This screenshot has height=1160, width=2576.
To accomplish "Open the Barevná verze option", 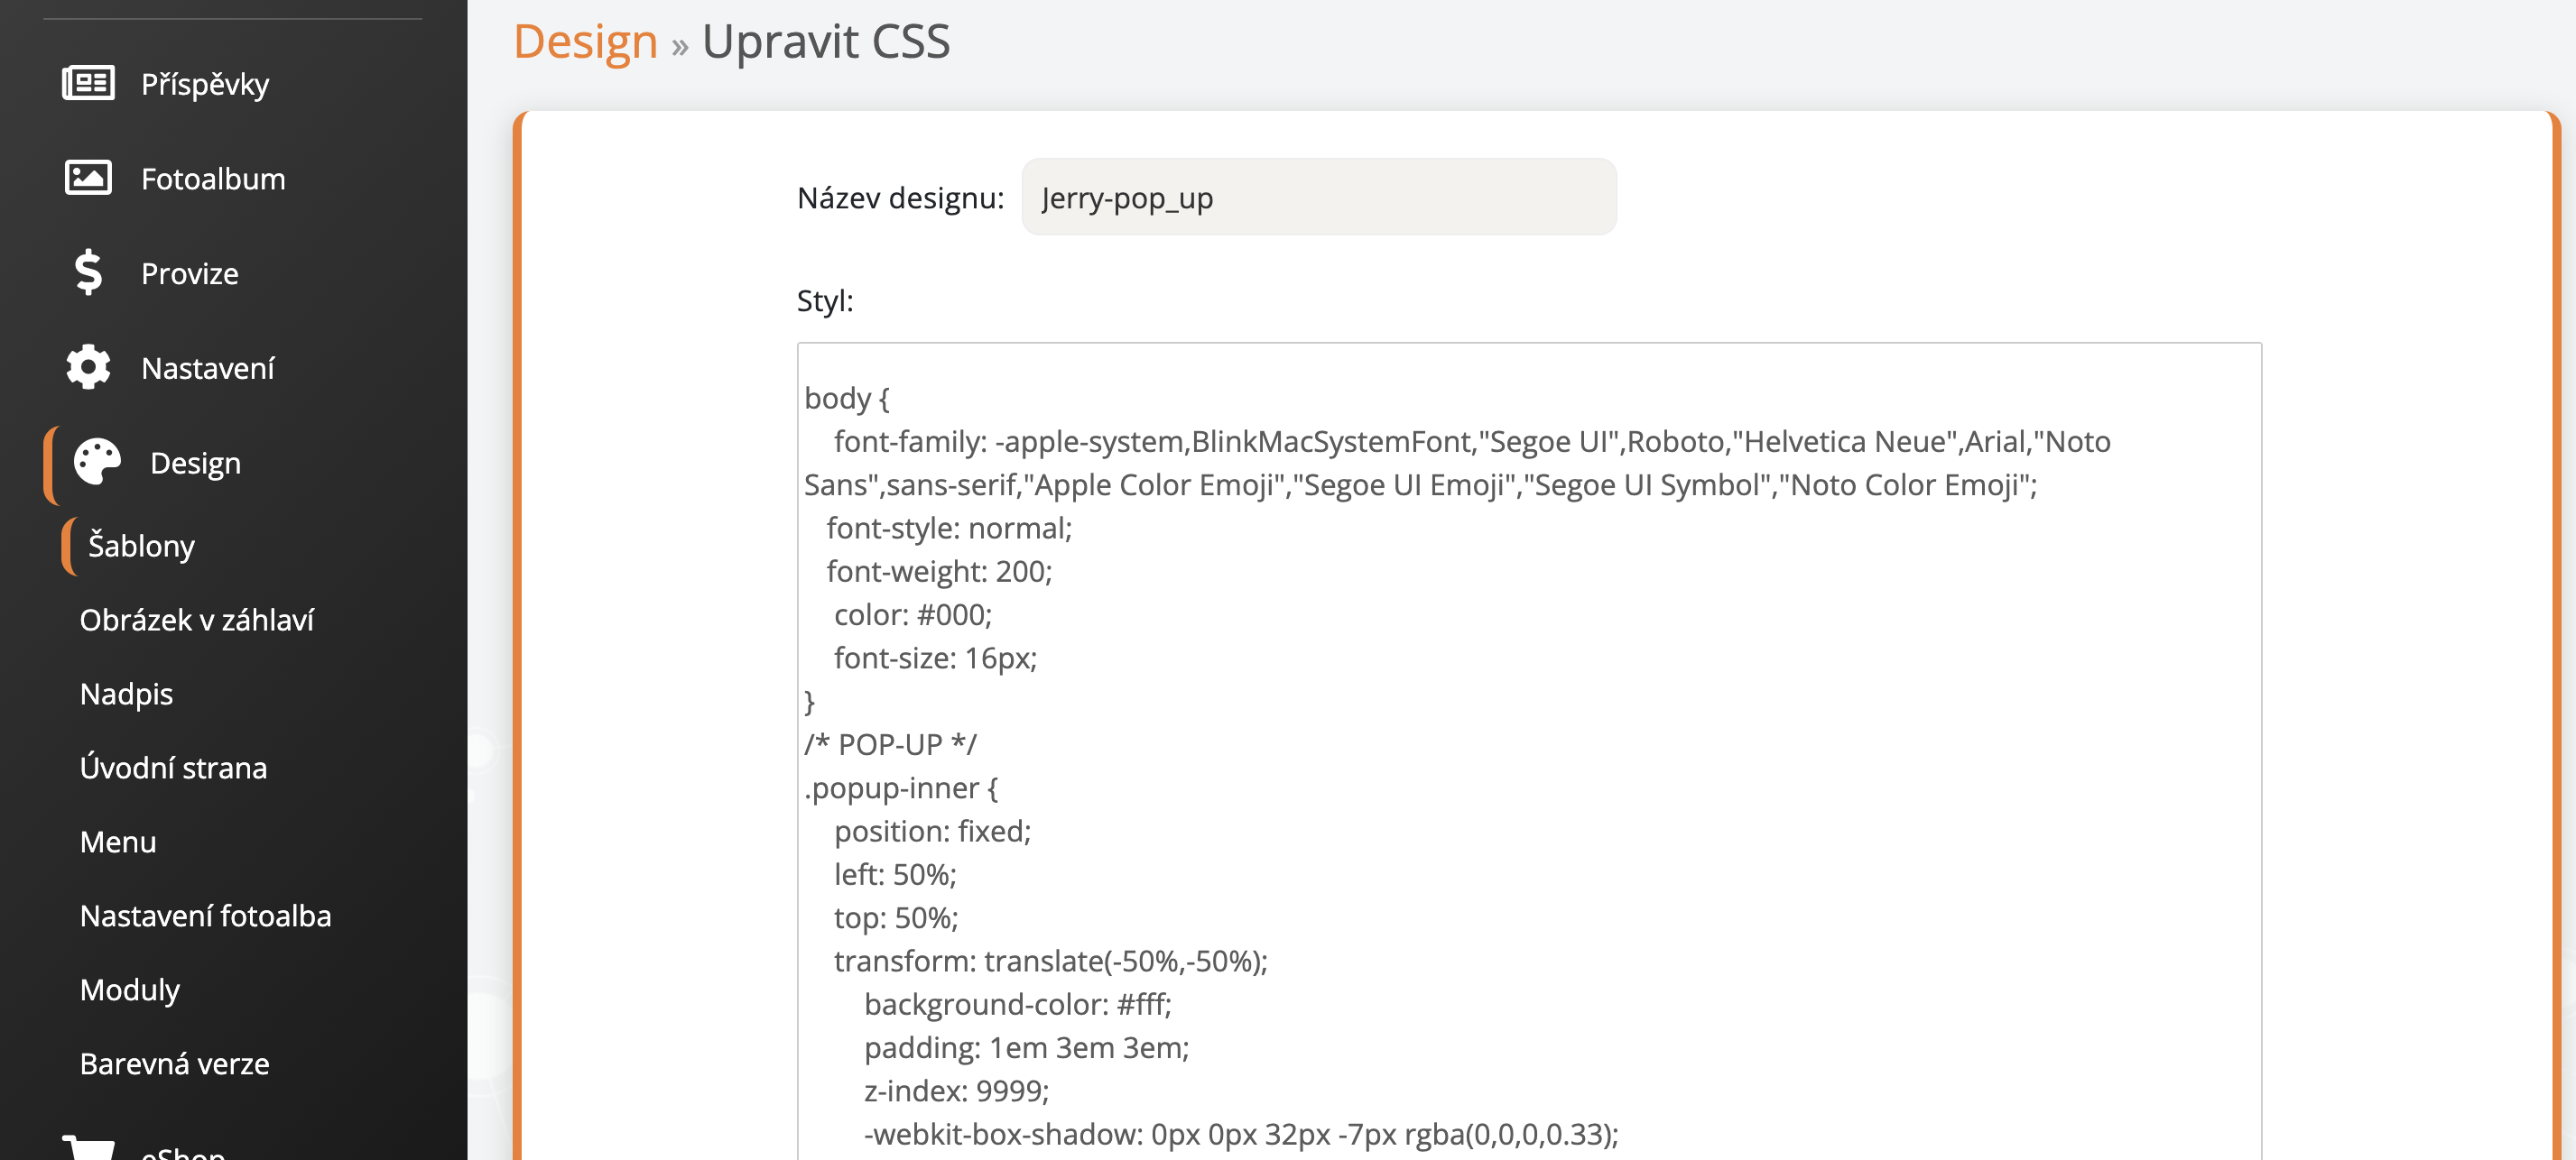I will [174, 1063].
